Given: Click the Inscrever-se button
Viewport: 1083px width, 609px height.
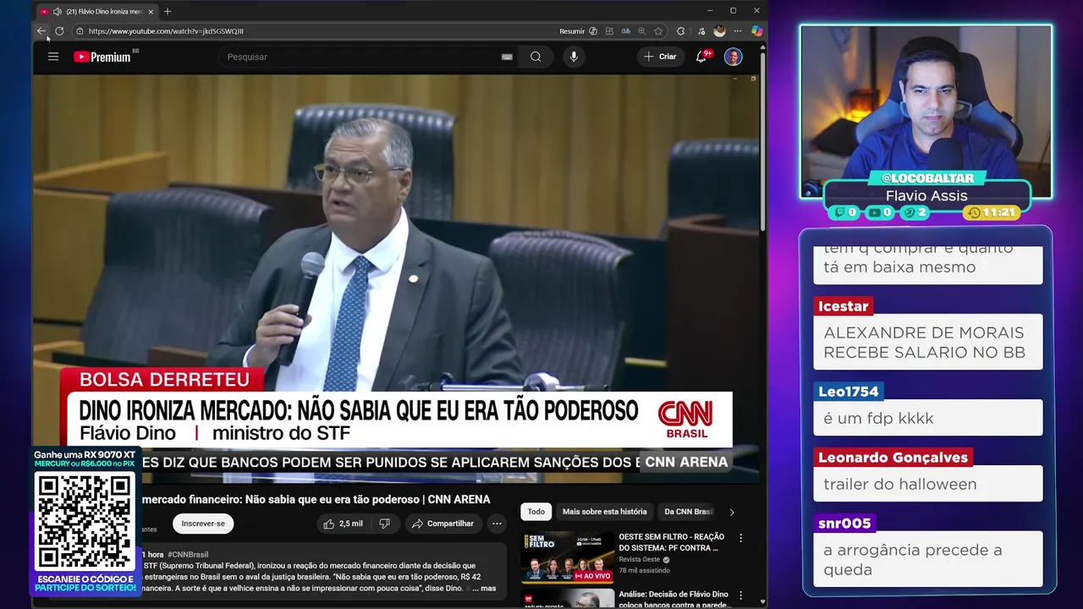Looking at the screenshot, I should [x=203, y=524].
